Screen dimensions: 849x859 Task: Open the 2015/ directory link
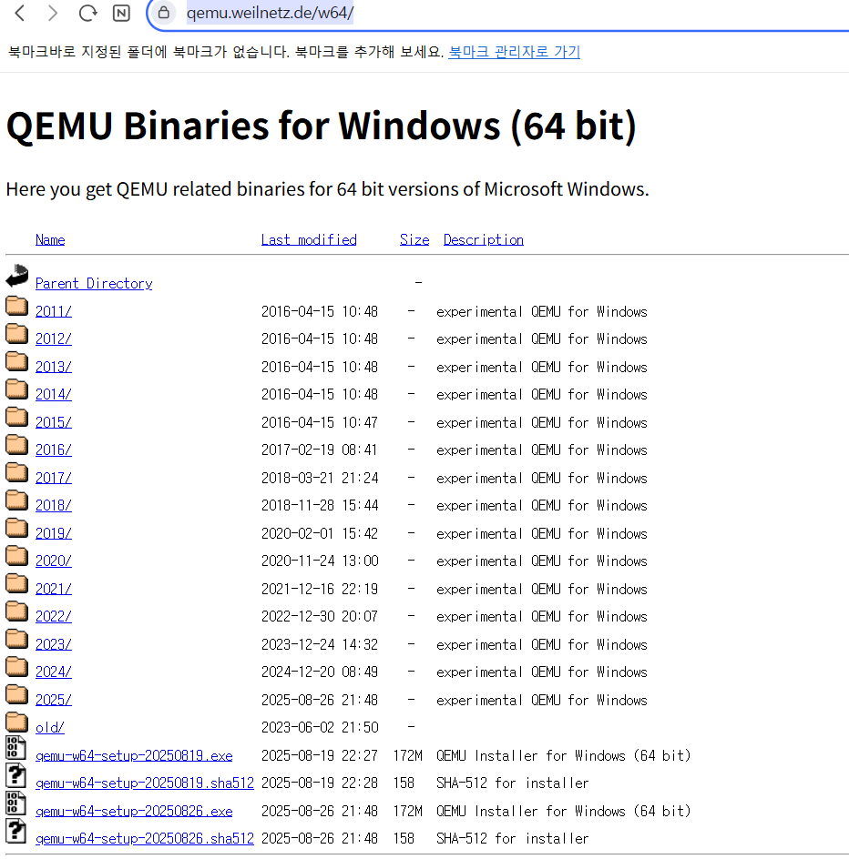tap(53, 422)
